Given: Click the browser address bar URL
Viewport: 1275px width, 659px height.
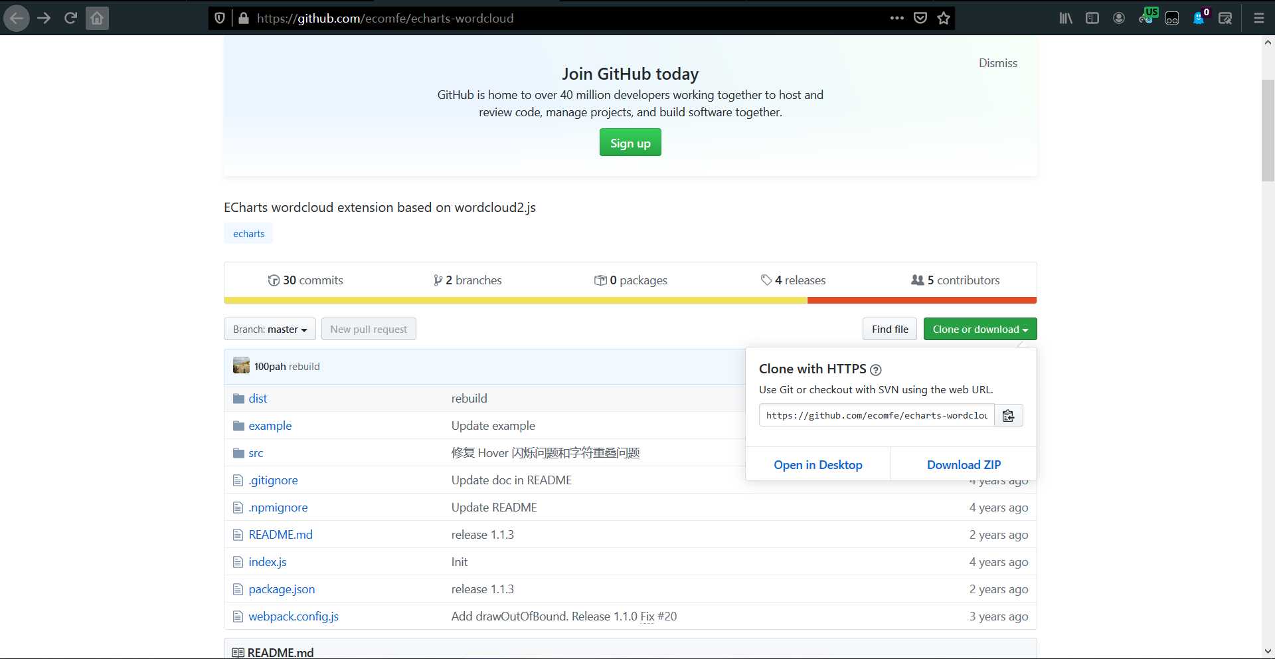Looking at the screenshot, I should (385, 18).
